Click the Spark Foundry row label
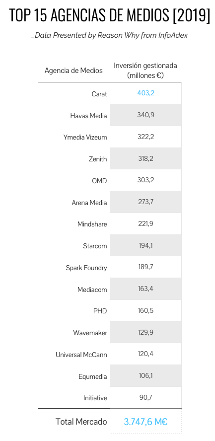Screen dimensions: 215x441 (86, 268)
